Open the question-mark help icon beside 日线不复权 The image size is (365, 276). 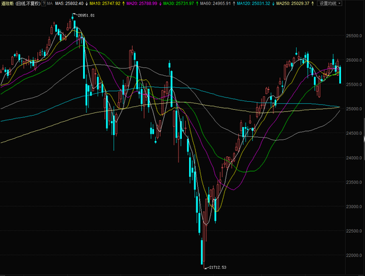click(44, 3)
